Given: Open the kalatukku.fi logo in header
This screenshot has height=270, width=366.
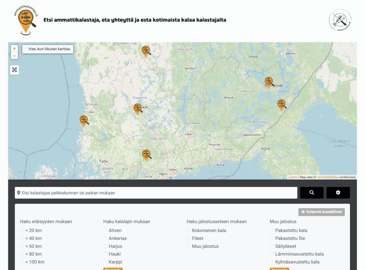Looking at the screenshot, I should click(340, 20).
